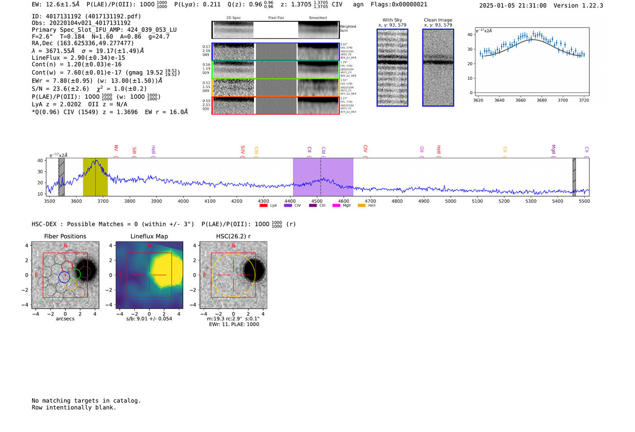
Task: Click the 'LyA z = 2.0202' line
Action: (x=79, y=104)
